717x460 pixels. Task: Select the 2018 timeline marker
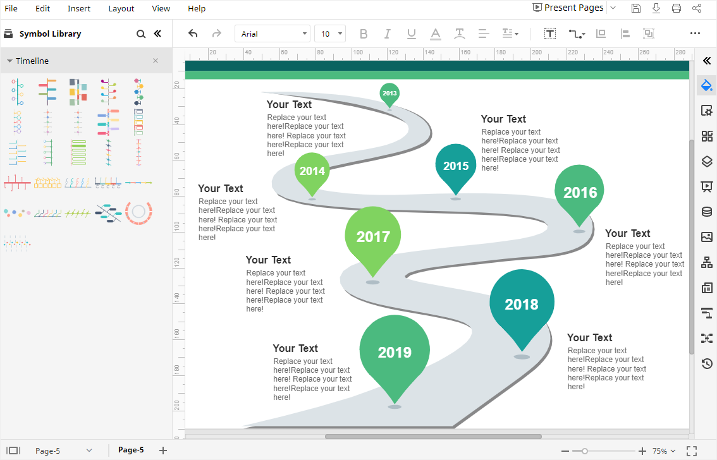[522, 305]
